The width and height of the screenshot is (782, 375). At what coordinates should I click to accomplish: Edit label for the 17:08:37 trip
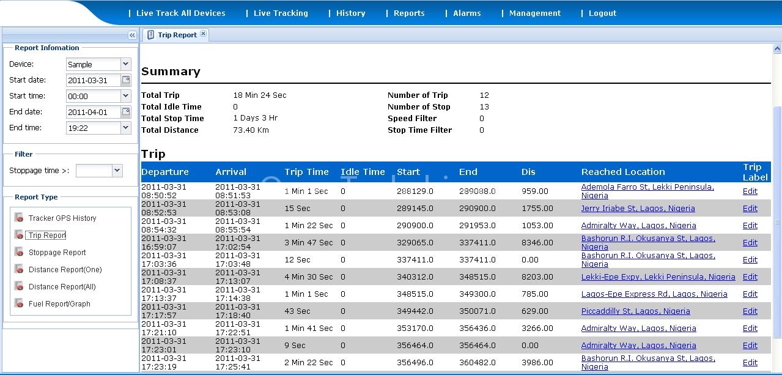750,277
